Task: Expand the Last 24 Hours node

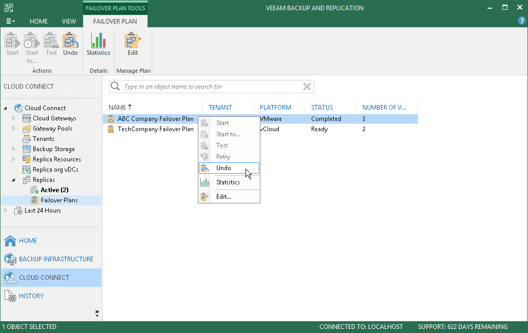Action: coord(6,210)
